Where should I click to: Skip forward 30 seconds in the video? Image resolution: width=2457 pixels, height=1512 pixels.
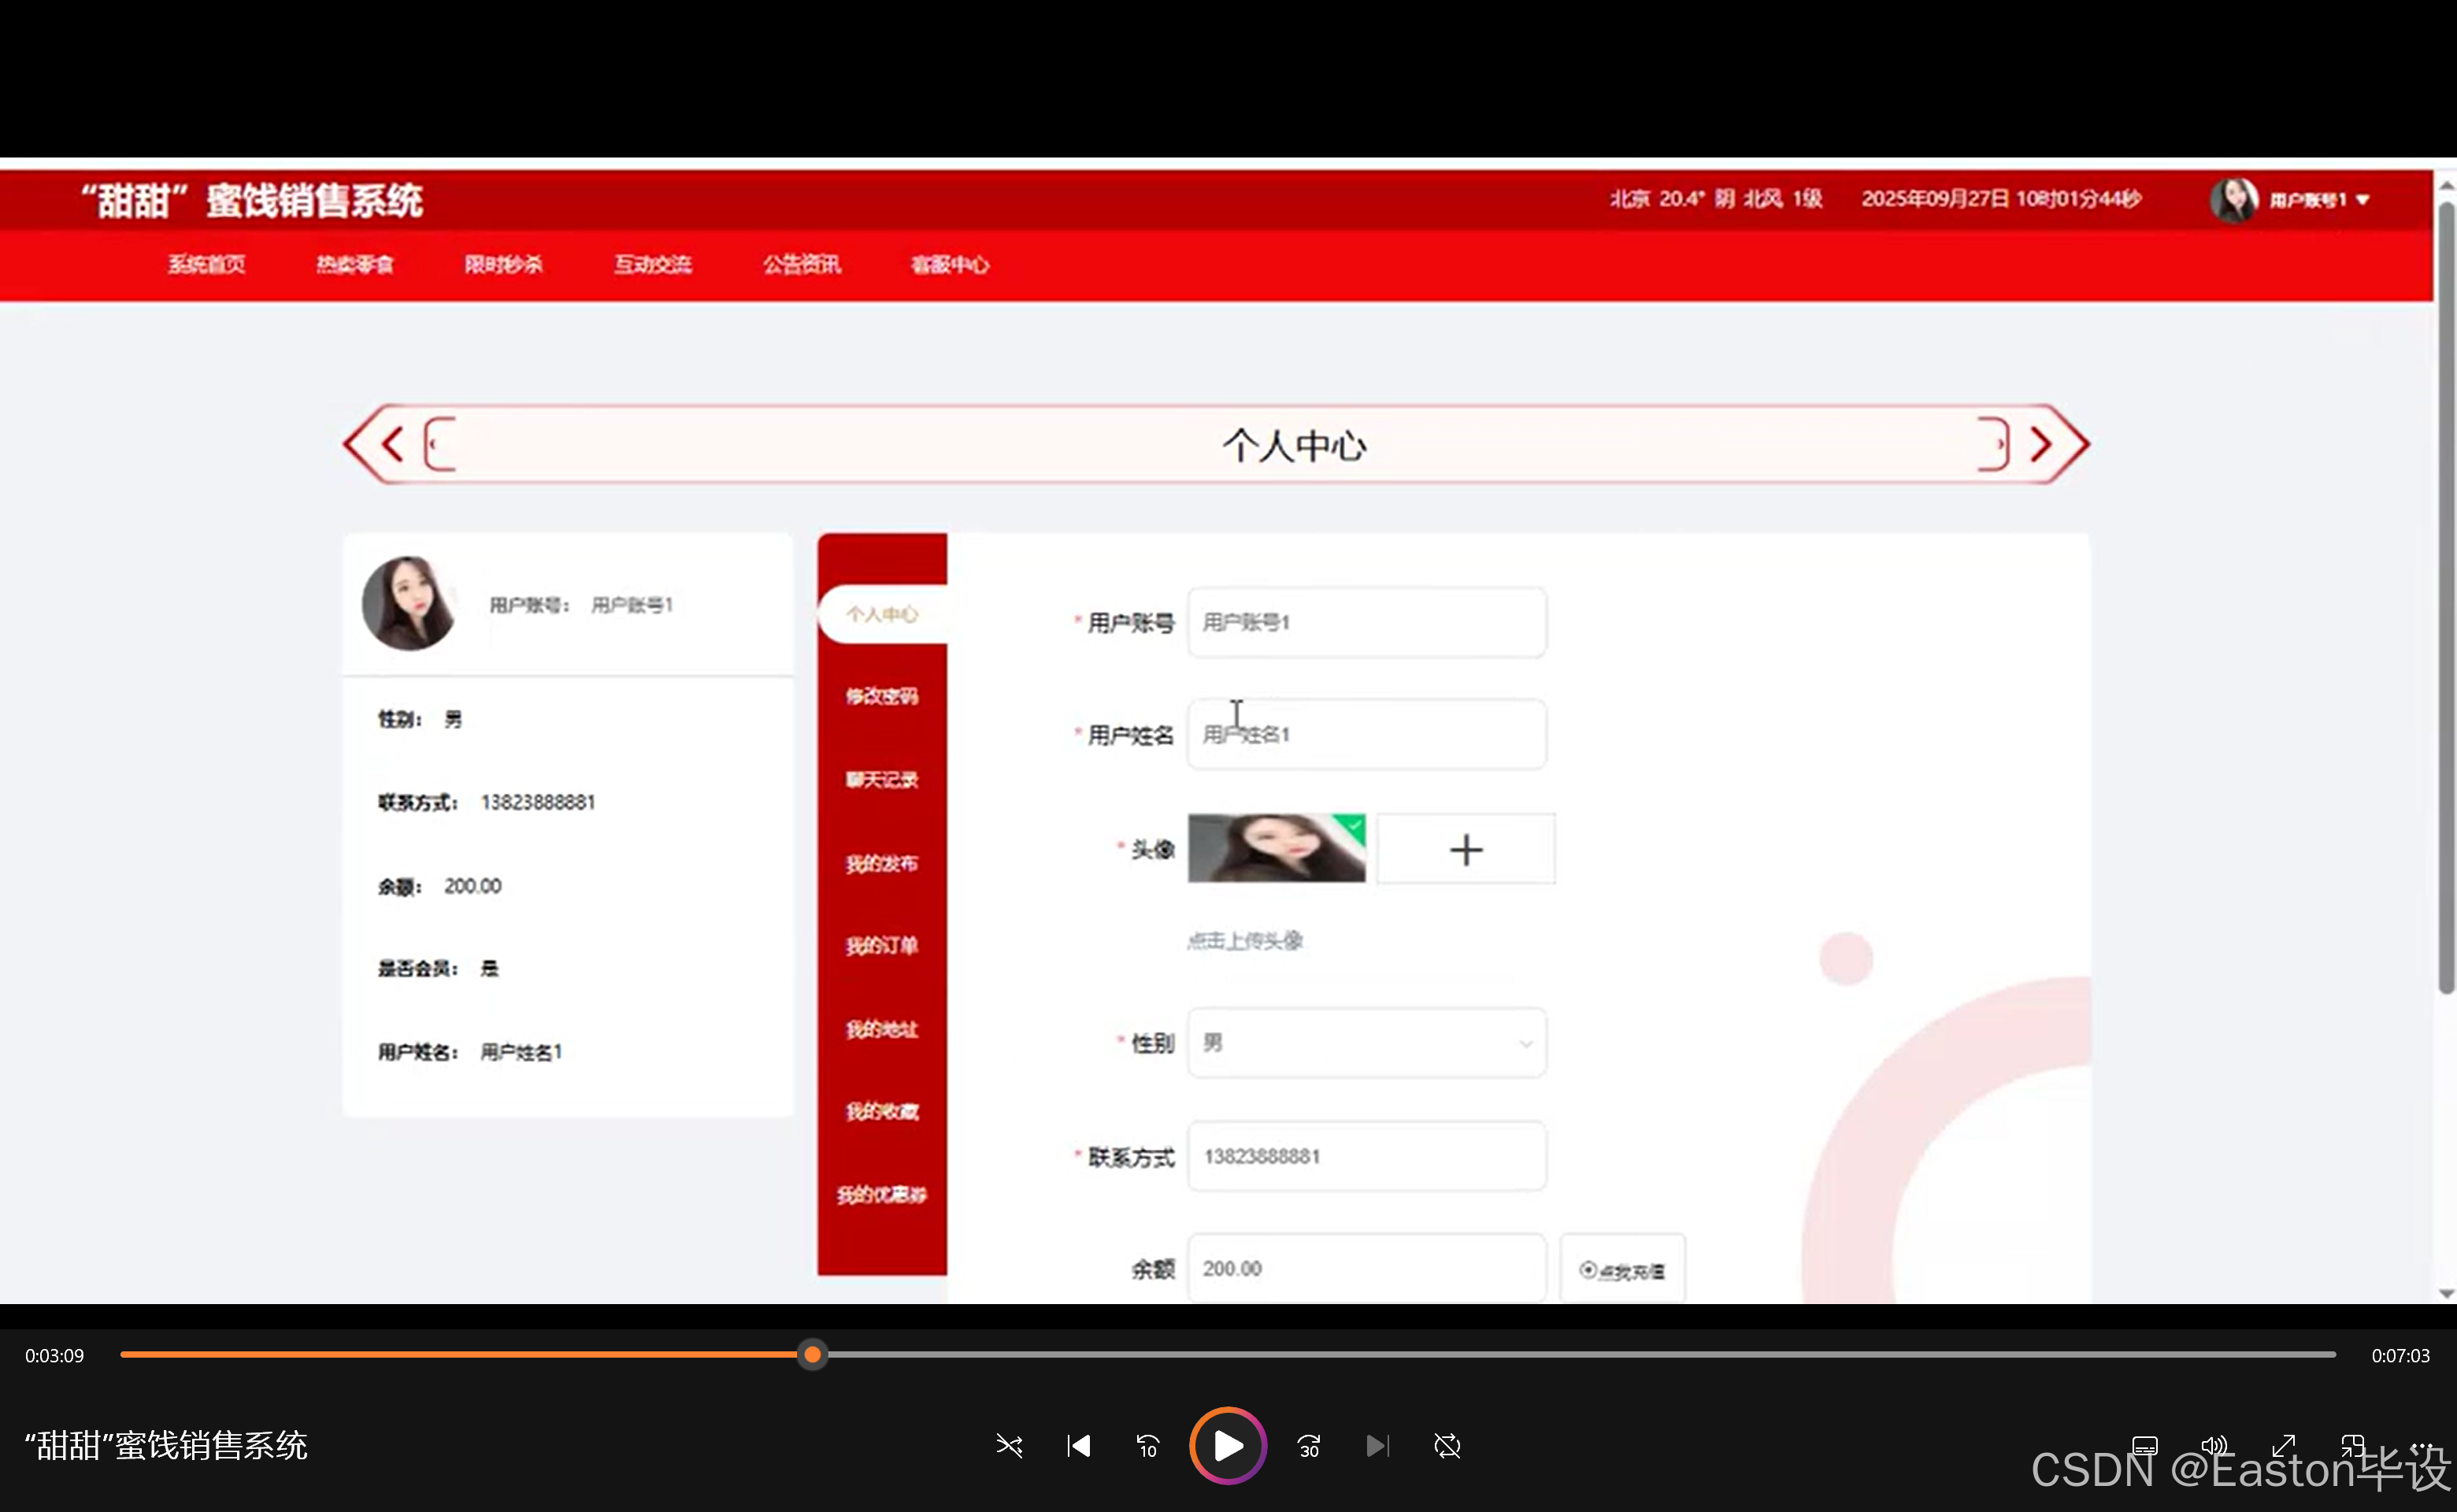[x=1308, y=1446]
